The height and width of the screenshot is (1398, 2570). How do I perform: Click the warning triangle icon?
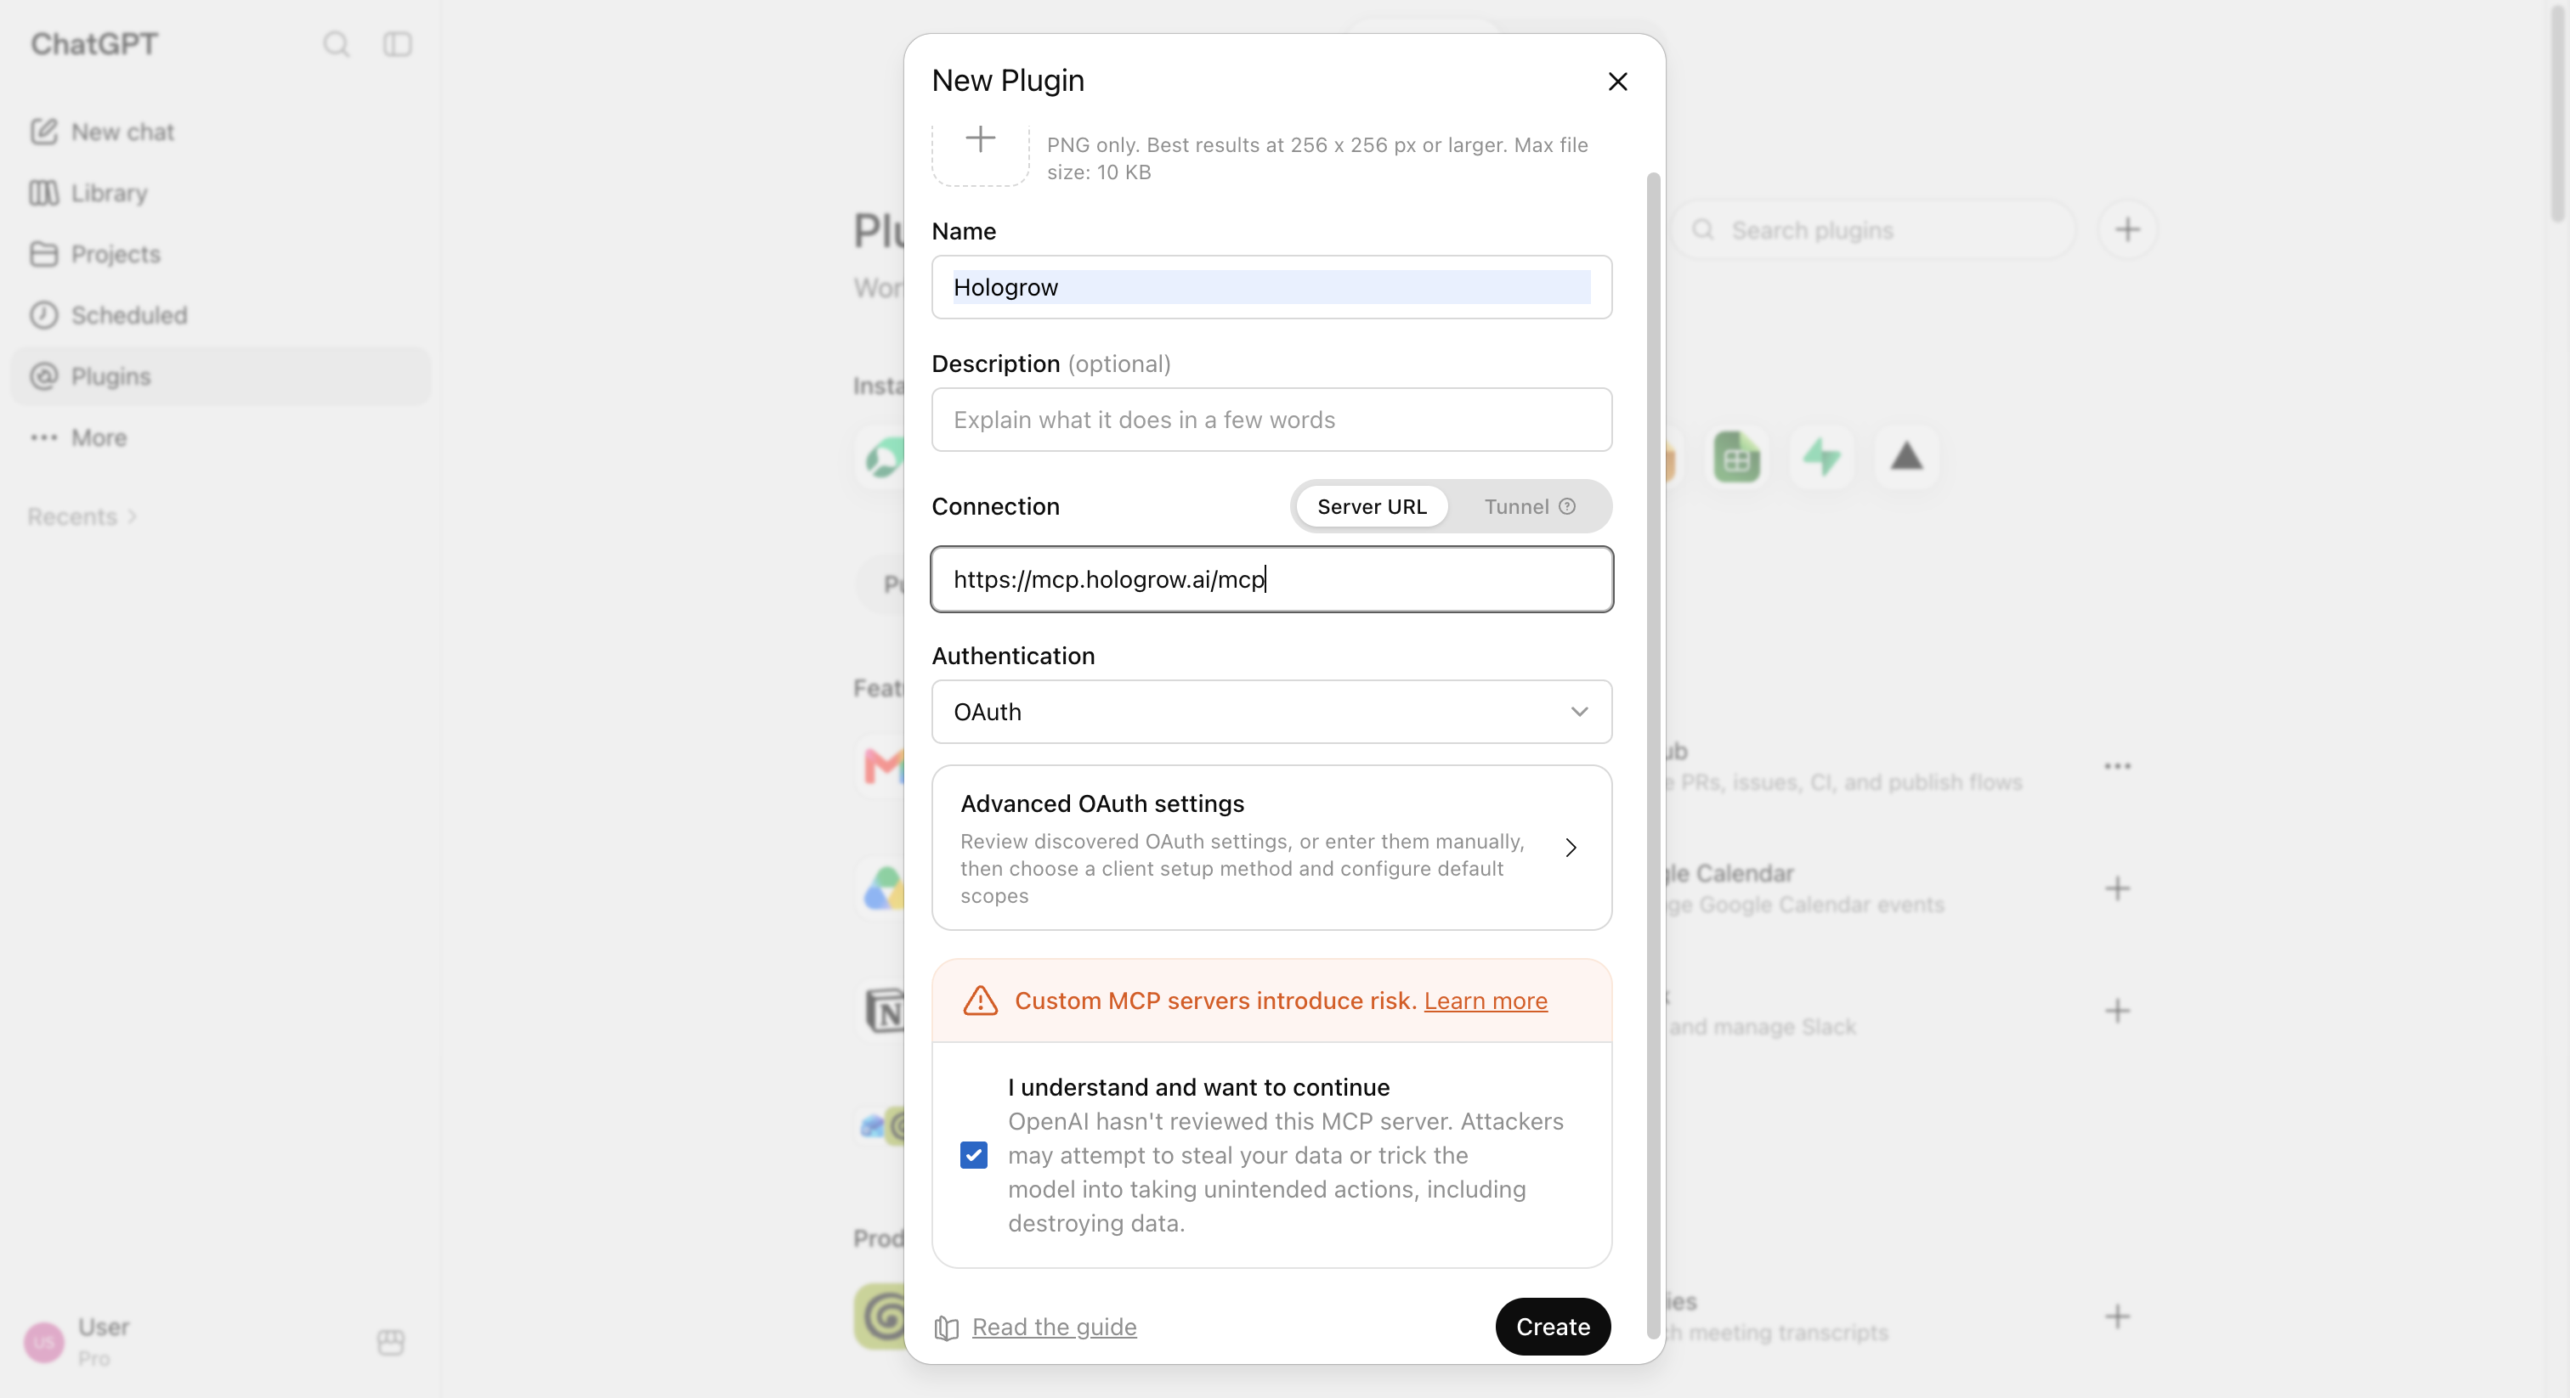tap(980, 1001)
